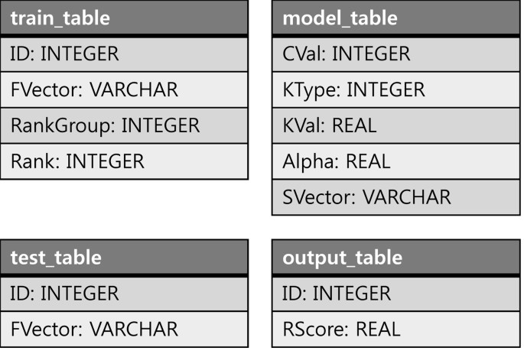Select FVector field in train_table
This screenshot has width=524, height=354.
(124, 89)
